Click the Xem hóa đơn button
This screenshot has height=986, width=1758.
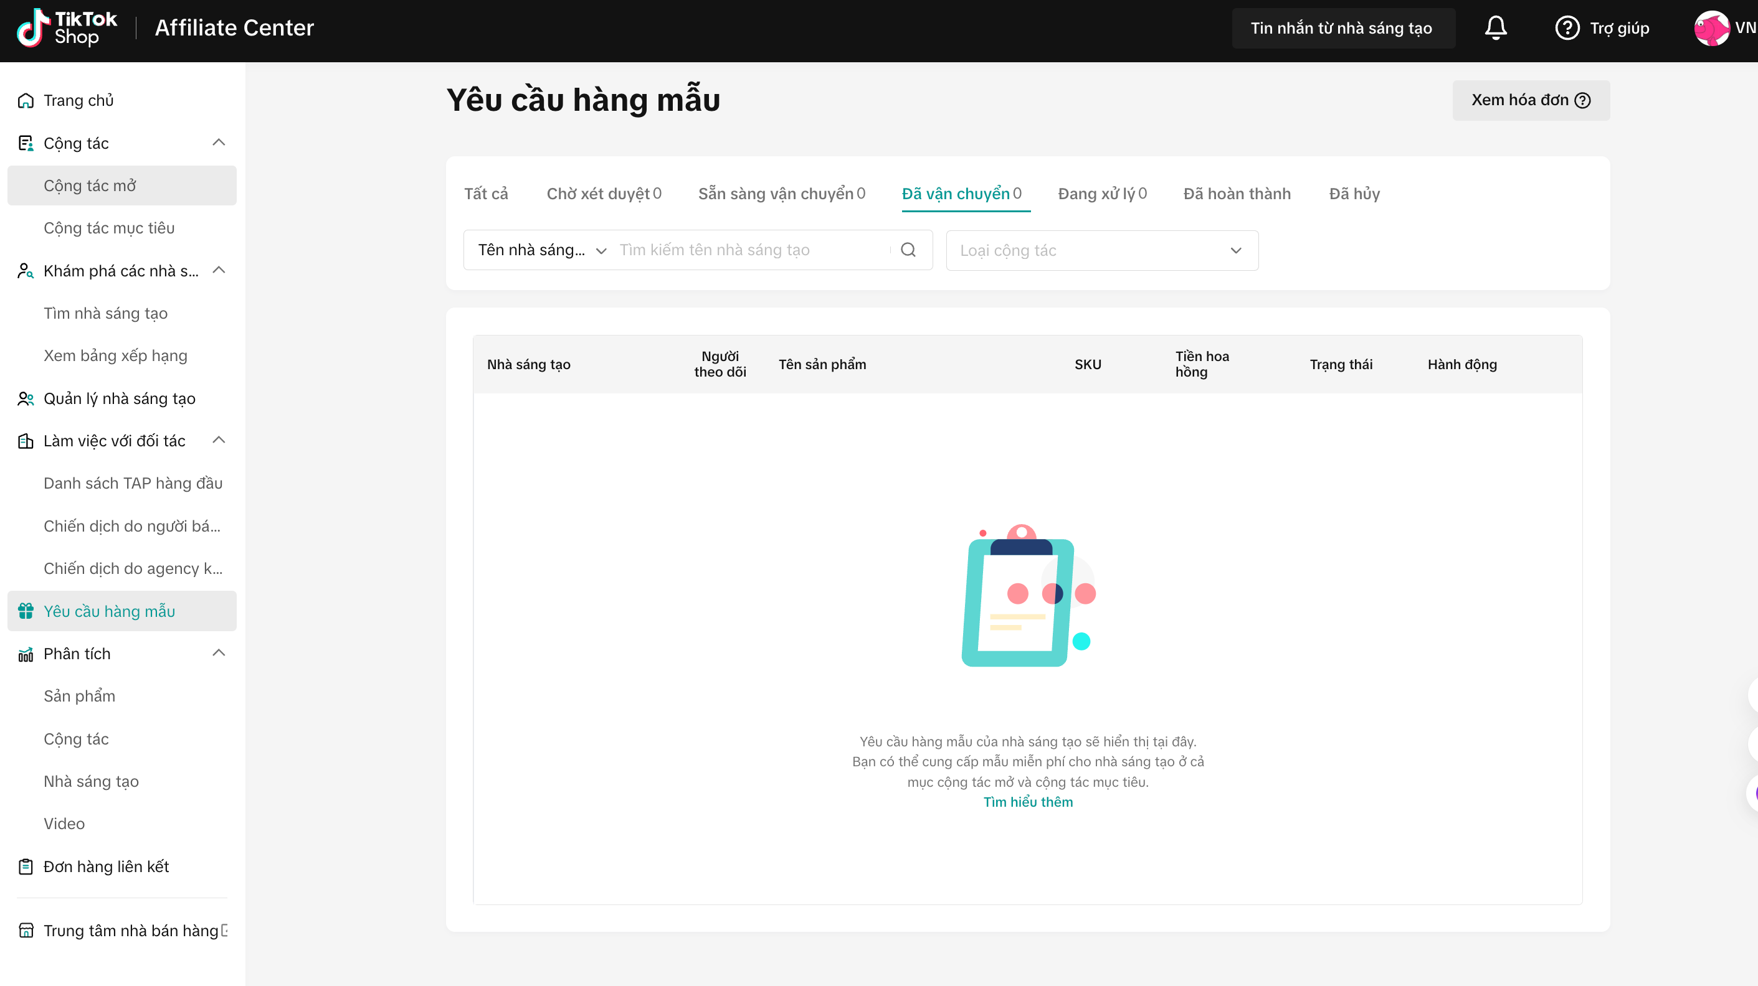coord(1530,100)
